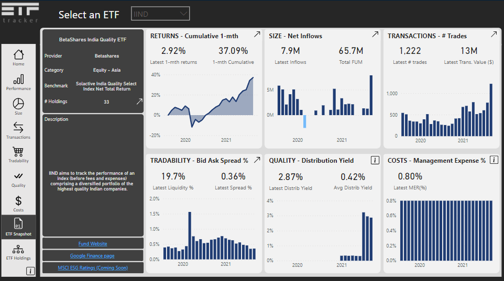Image resolution: width=504 pixels, height=281 pixels.
Task: Open the Google Finance page link
Action: tap(92, 256)
